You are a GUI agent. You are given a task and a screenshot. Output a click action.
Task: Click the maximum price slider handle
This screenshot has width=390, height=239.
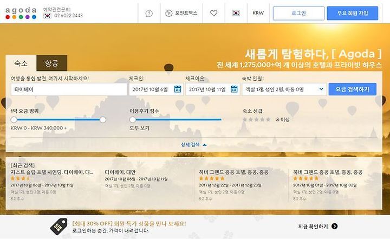(103, 120)
